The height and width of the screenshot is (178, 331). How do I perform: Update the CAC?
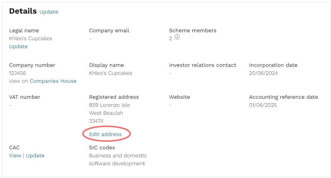[x=35, y=156]
